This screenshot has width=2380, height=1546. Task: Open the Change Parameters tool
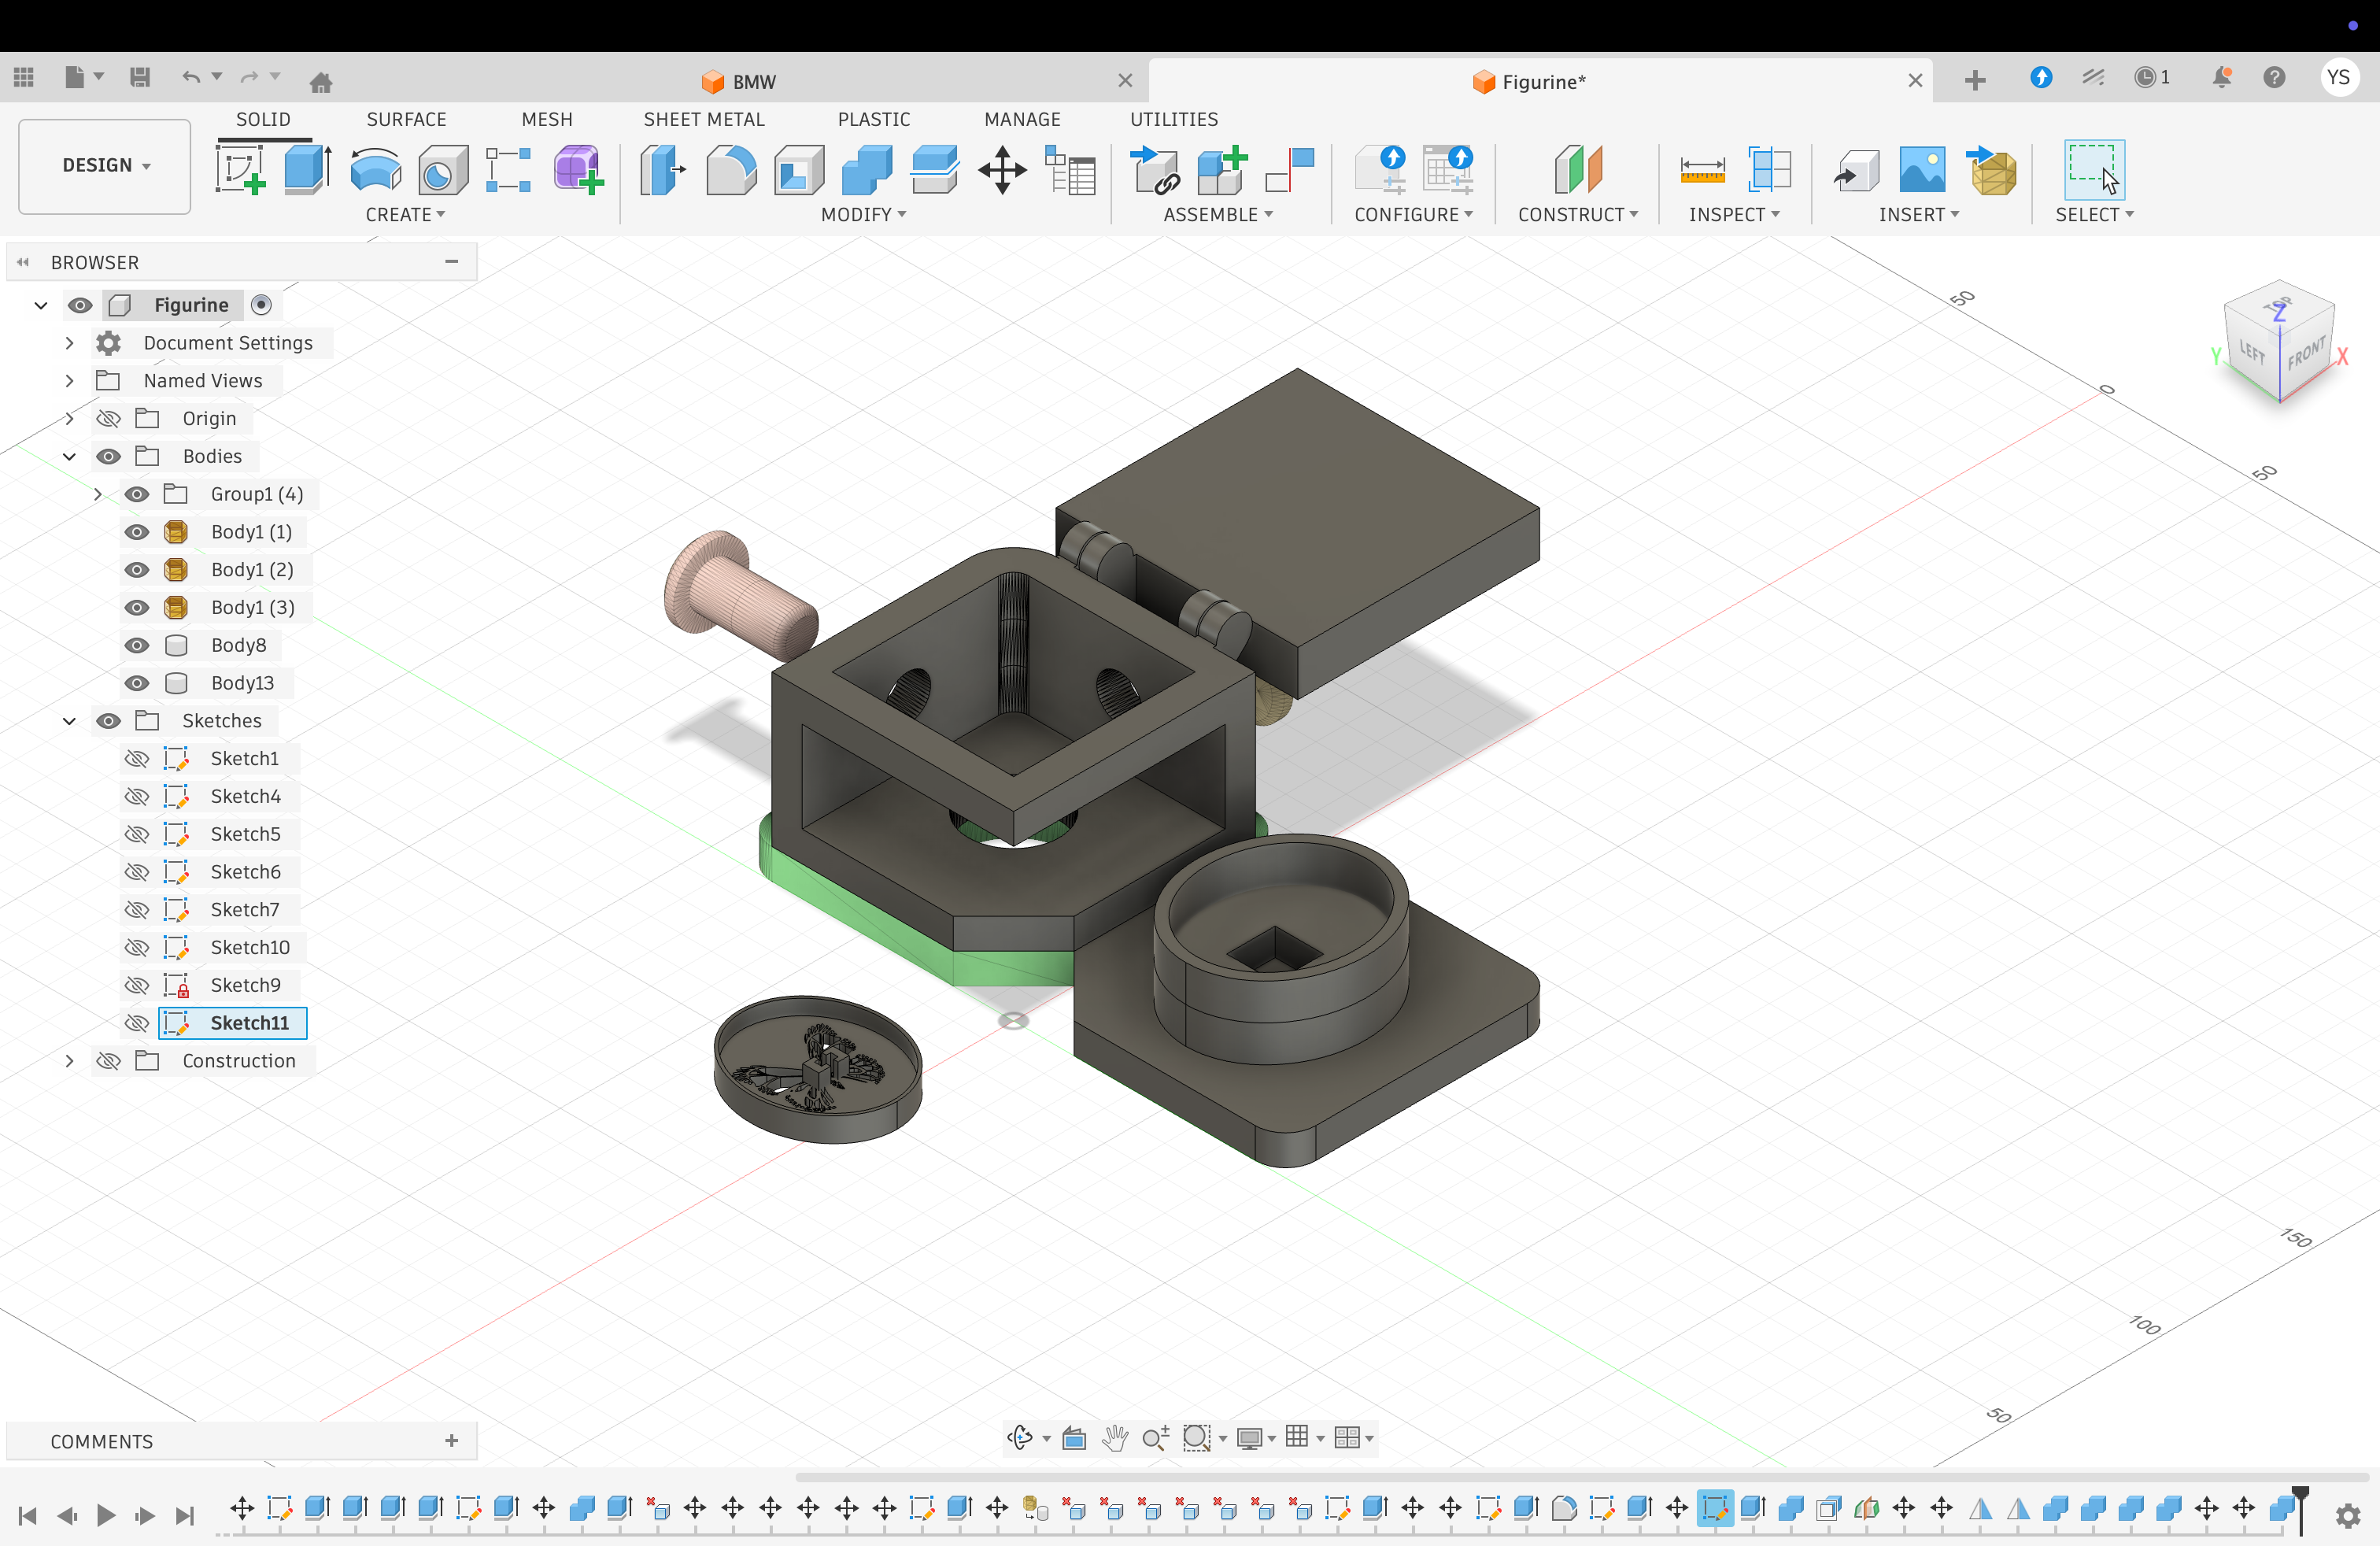tap(1070, 170)
